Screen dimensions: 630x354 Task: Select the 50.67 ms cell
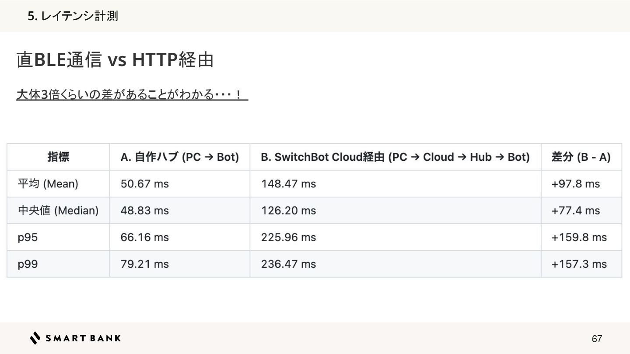click(145, 184)
